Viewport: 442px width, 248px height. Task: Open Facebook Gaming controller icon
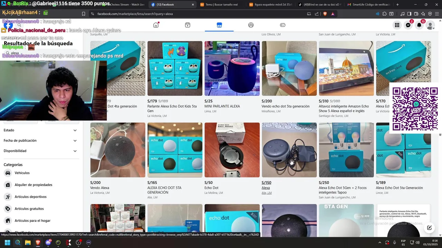point(282,25)
